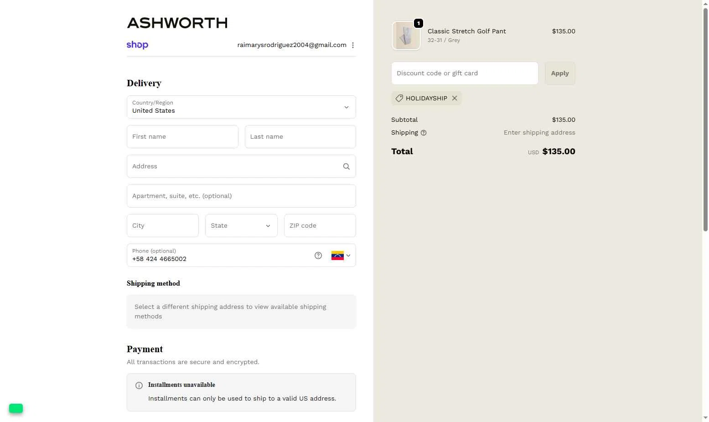Click the address search magnifier icon

pos(347,167)
